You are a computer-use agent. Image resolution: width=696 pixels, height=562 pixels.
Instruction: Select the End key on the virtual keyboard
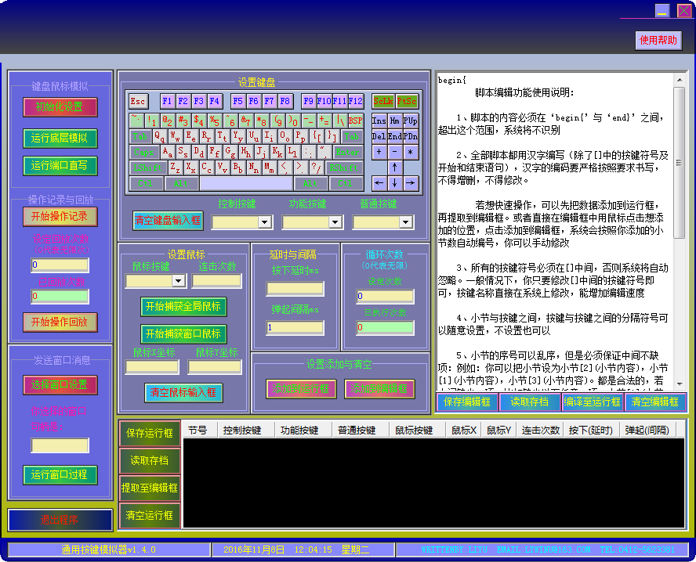(x=394, y=136)
